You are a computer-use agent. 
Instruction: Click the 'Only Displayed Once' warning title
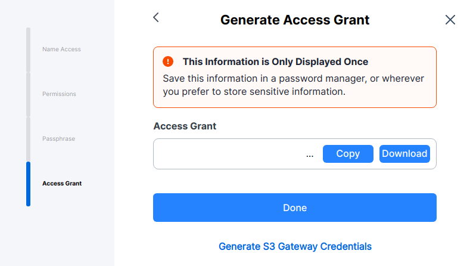point(275,61)
